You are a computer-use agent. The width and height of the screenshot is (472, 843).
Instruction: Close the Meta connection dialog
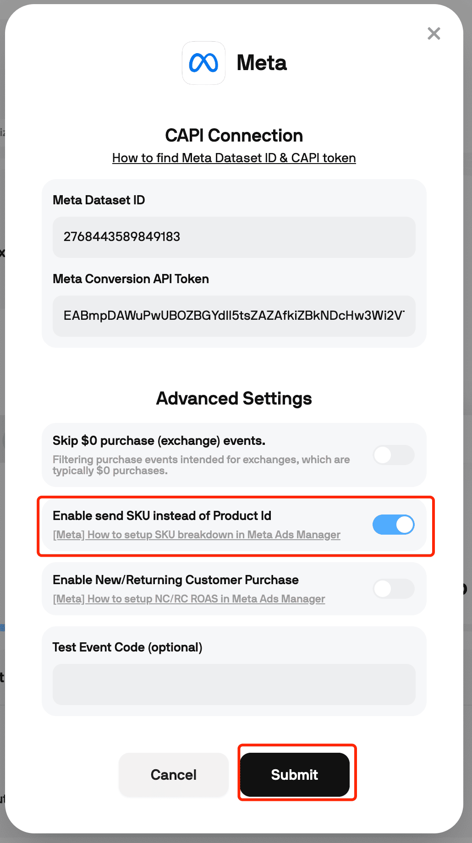[434, 33]
